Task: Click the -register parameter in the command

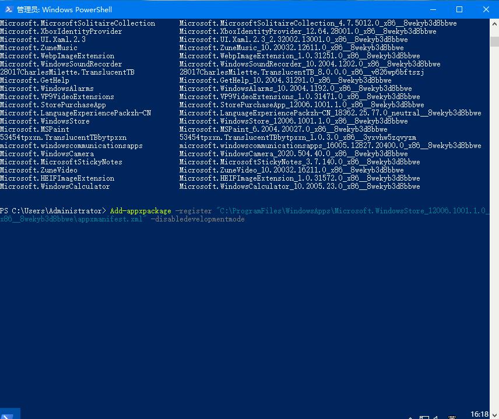Action: click(x=194, y=210)
